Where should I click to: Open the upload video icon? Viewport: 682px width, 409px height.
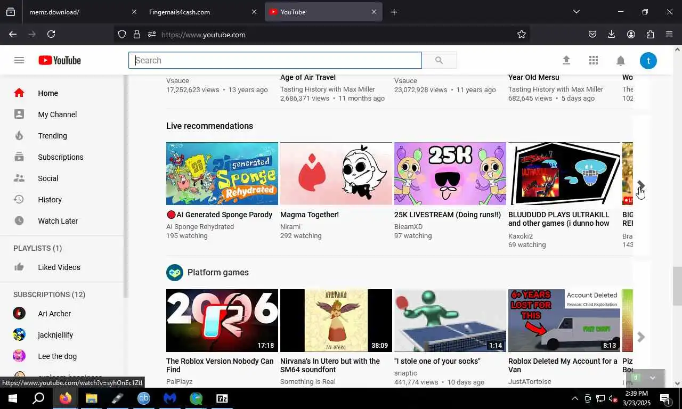[566, 60]
